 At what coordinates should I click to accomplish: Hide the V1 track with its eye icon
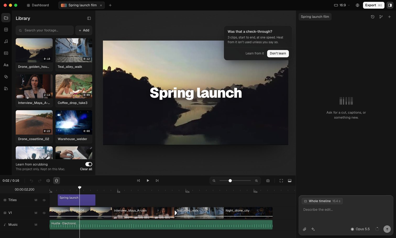tap(44, 213)
